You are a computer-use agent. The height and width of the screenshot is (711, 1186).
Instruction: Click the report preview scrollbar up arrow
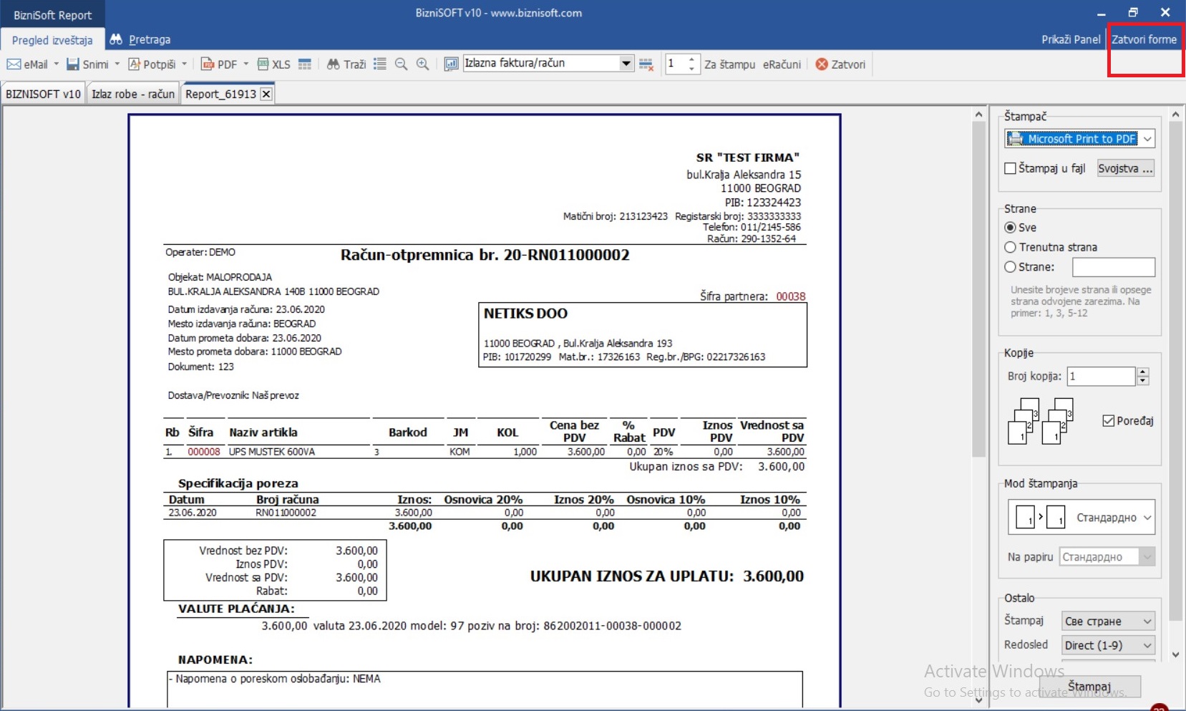[979, 114]
